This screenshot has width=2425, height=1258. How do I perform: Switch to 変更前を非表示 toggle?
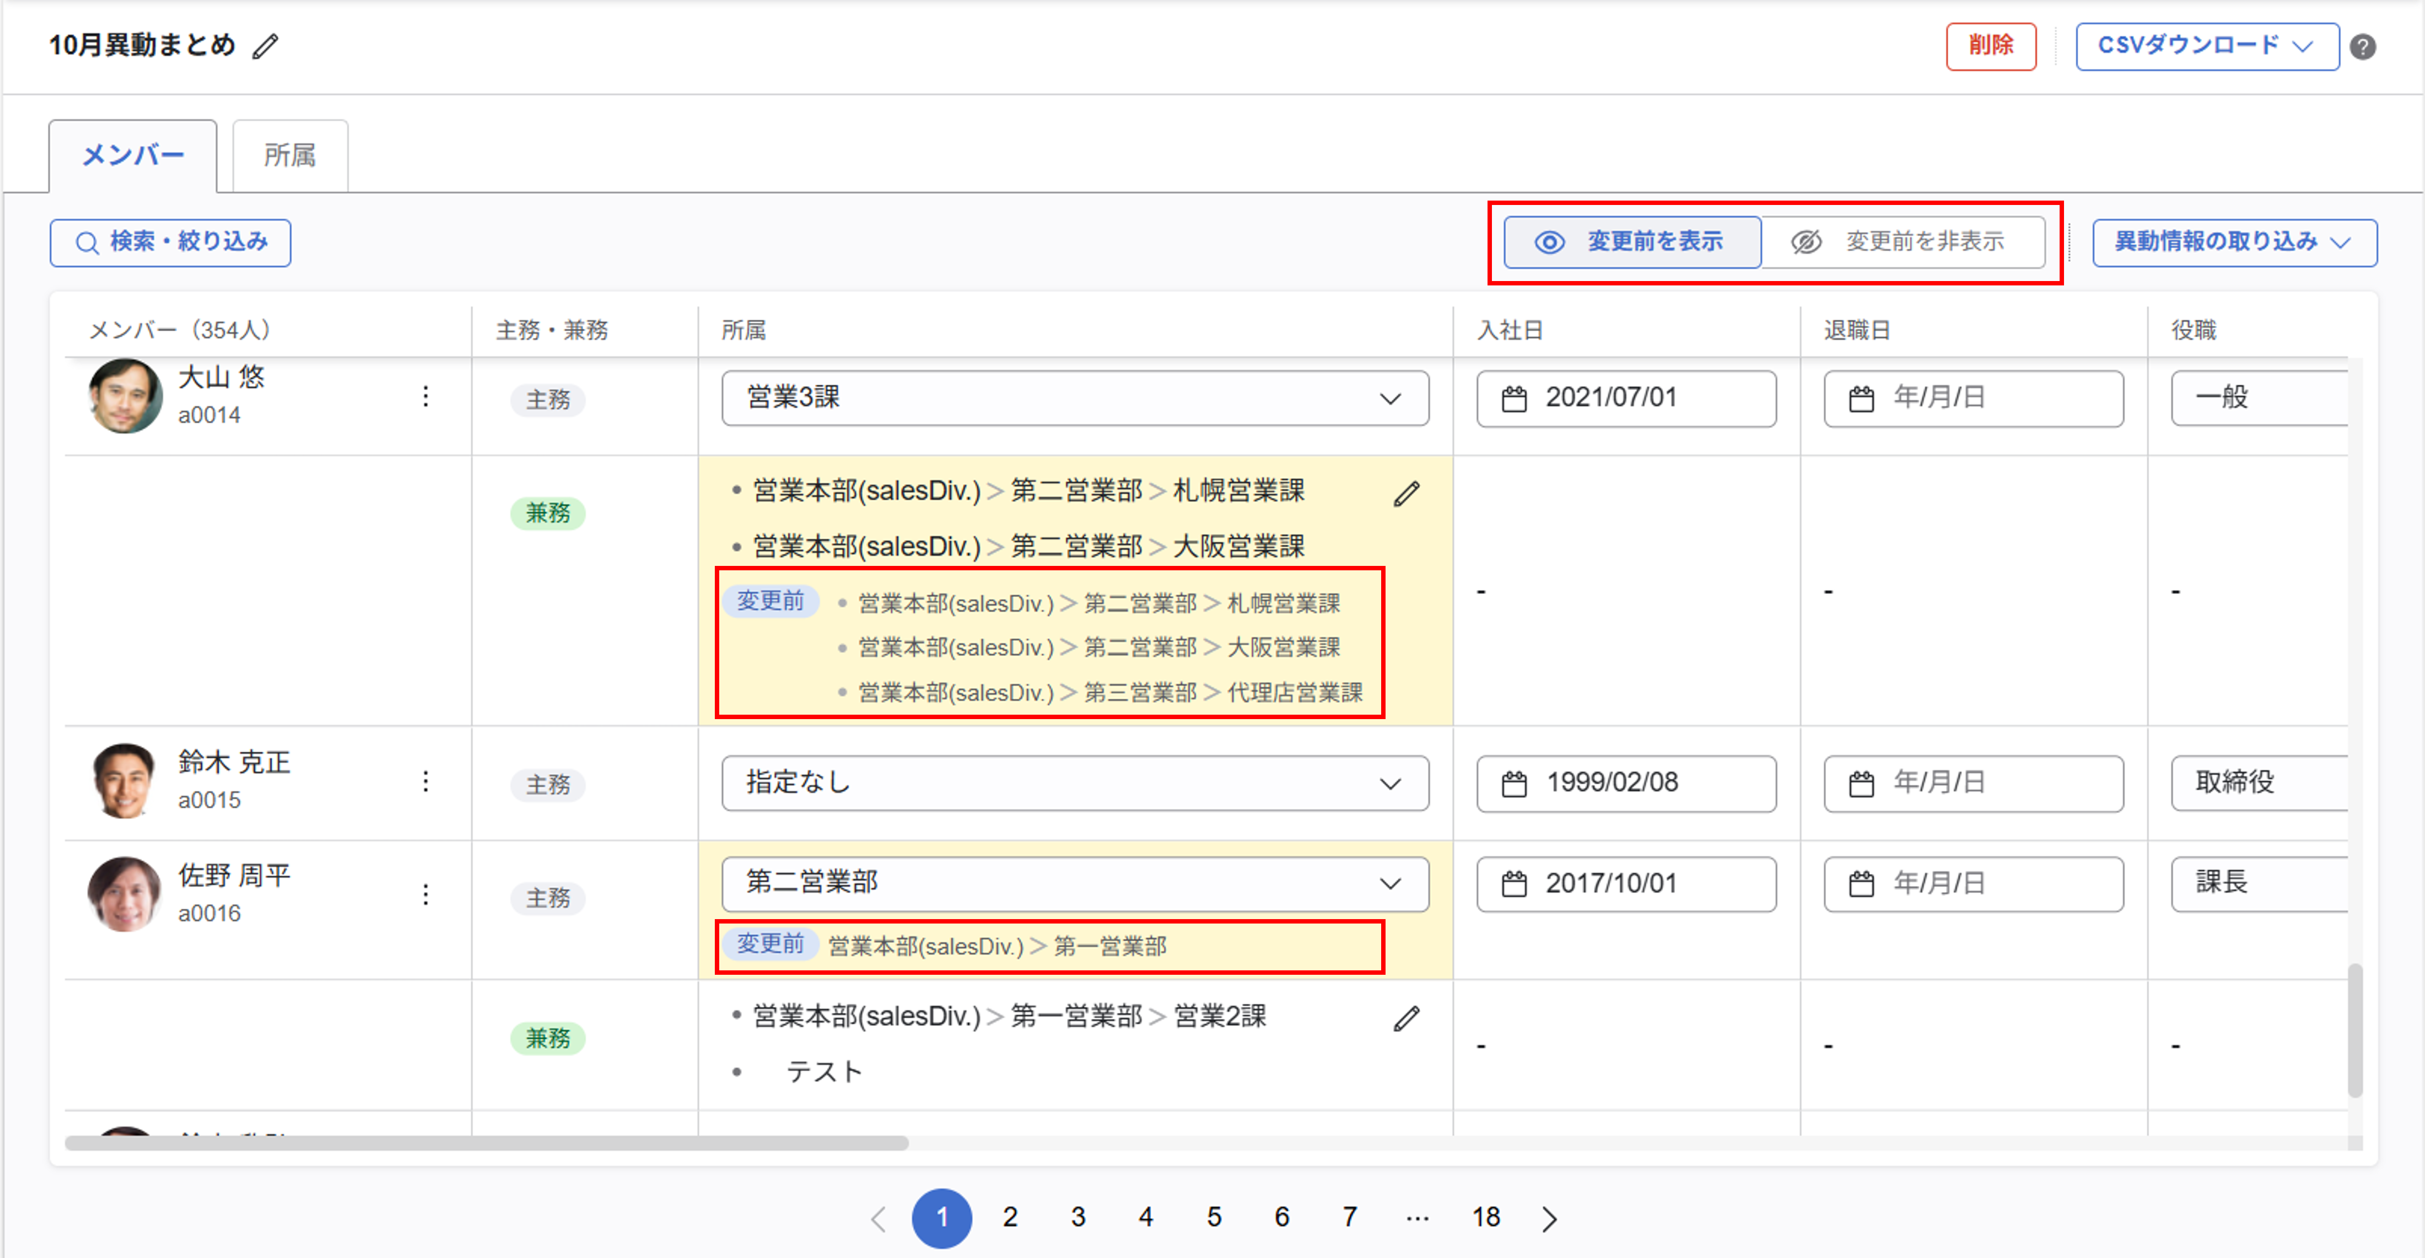[1903, 242]
